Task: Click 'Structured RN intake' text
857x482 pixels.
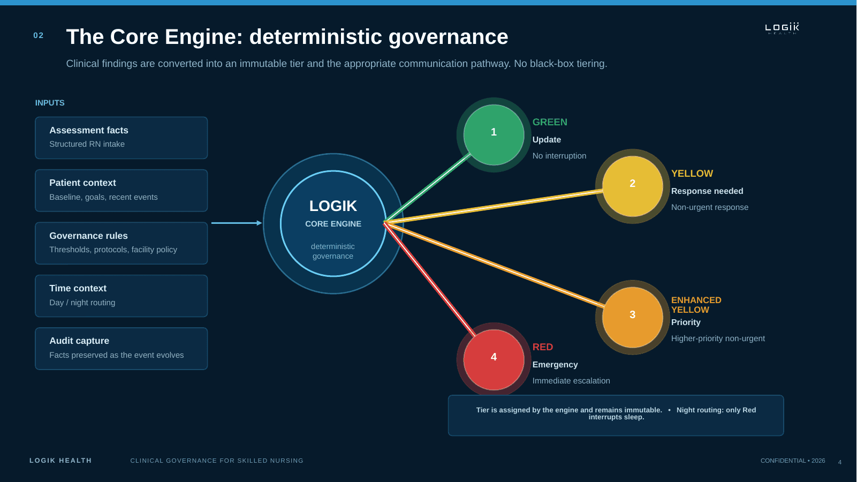Action: [87, 144]
